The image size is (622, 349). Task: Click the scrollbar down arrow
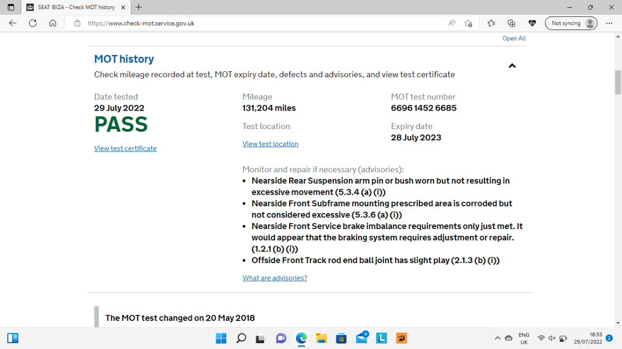click(x=618, y=323)
